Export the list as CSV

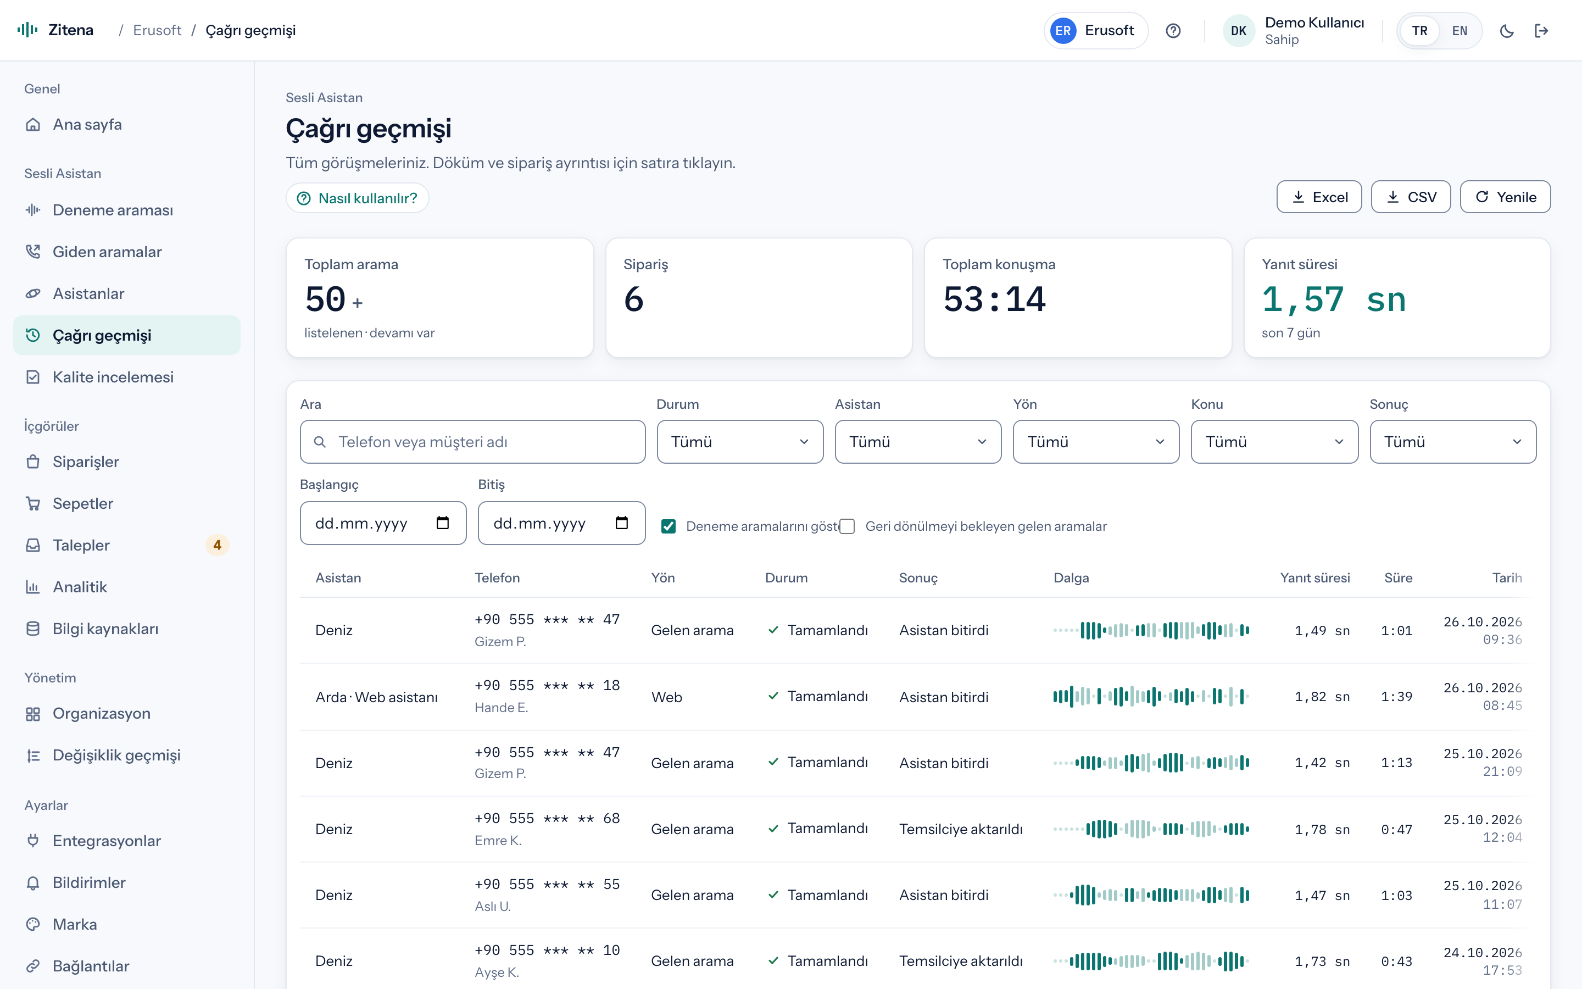(x=1411, y=197)
